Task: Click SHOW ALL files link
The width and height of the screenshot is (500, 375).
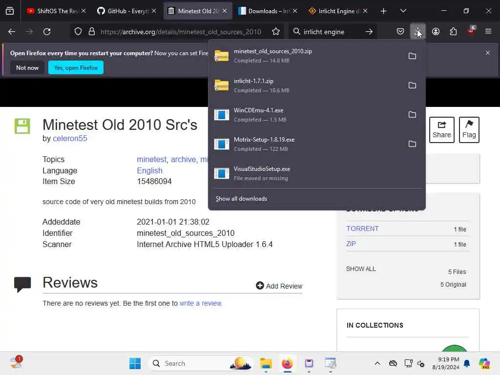Action: [361, 269]
